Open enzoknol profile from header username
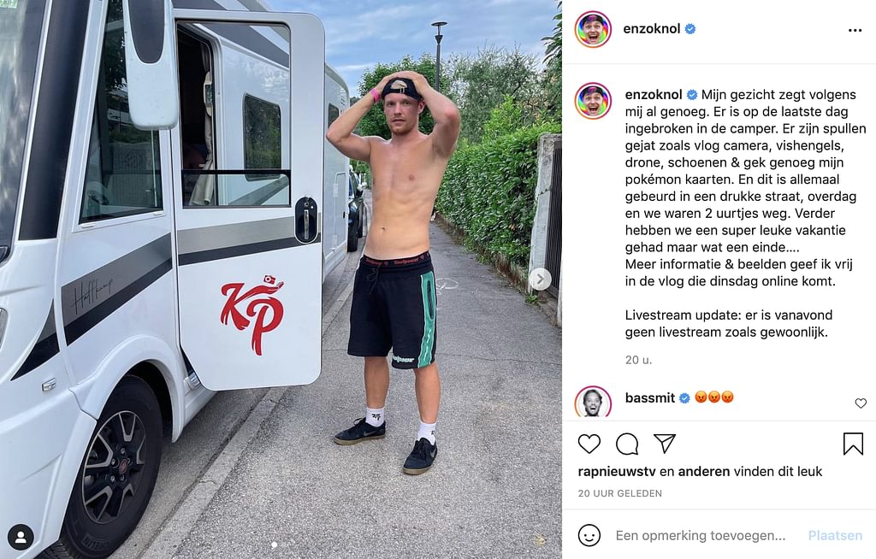876x559 pixels. 651,29
